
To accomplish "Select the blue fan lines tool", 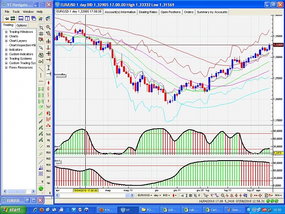I will pos(41,167).
